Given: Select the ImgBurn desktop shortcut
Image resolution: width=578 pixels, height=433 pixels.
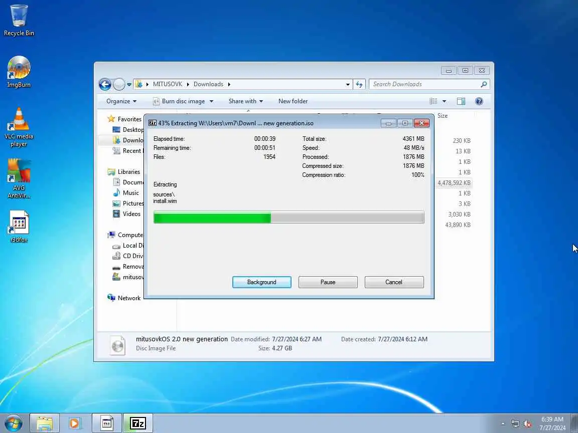Looking at the screenshot, I should click(19, 72).
